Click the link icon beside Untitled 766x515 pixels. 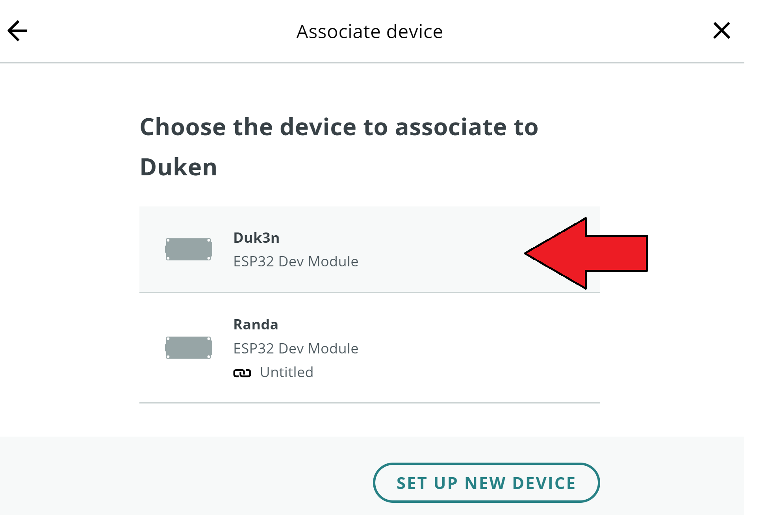tap(242, 373)
